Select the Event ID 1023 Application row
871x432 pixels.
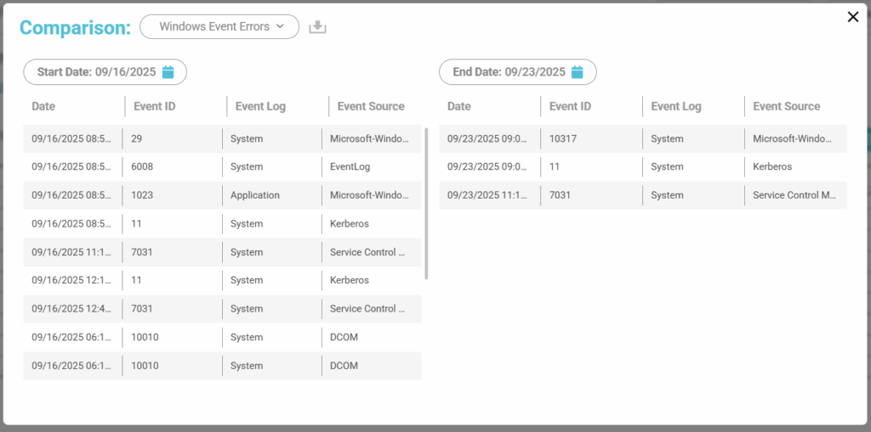(x=221, y=195)
